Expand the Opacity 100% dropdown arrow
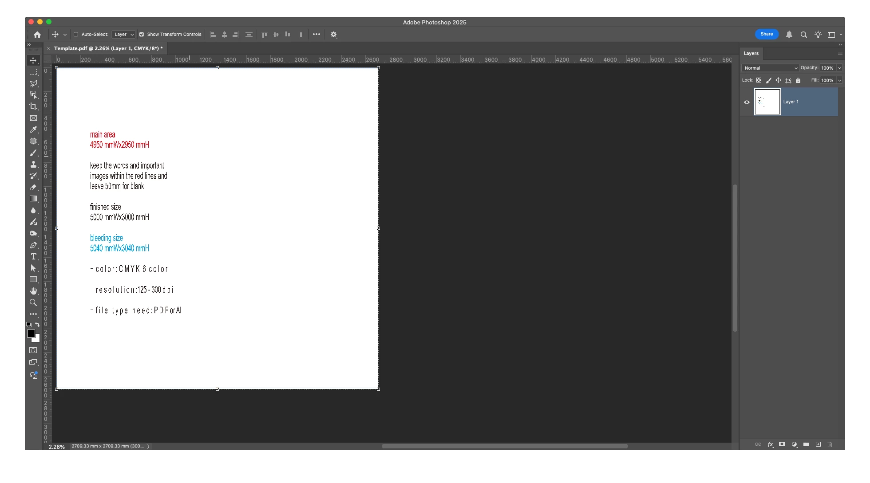Viewport: 870px width, 483px height. tap(839, 68)
